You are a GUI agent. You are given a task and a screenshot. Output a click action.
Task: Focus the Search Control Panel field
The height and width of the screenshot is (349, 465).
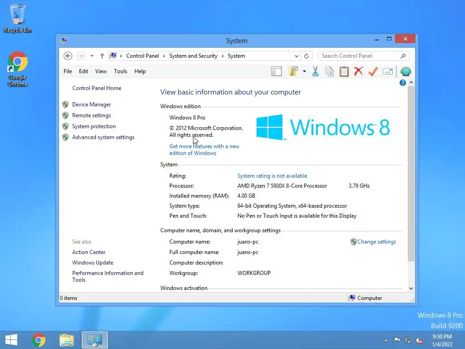(x=364, y=56)
